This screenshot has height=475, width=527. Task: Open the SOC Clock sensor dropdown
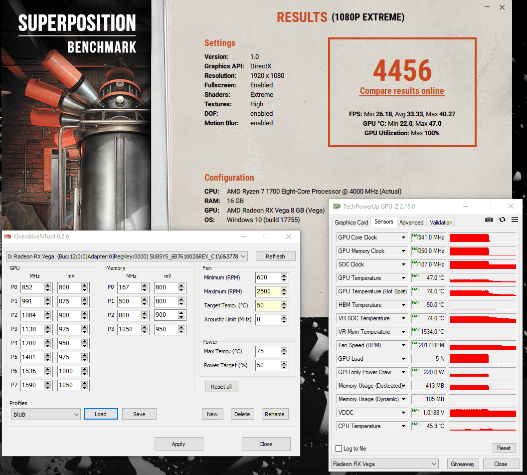click(x=403, y=264)
